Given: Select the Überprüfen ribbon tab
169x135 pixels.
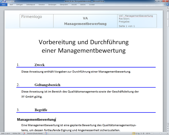Looking at the screenshot, I should click(64, 5).
